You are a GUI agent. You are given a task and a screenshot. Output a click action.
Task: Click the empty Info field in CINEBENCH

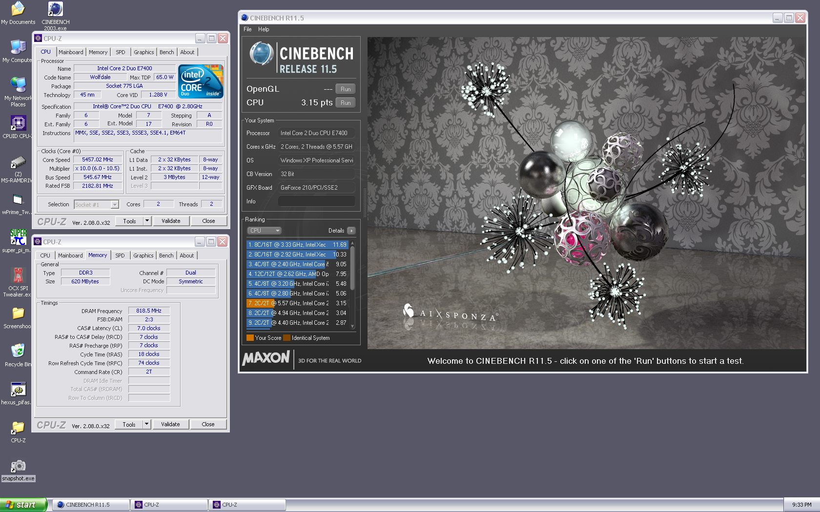pos(317,201)
